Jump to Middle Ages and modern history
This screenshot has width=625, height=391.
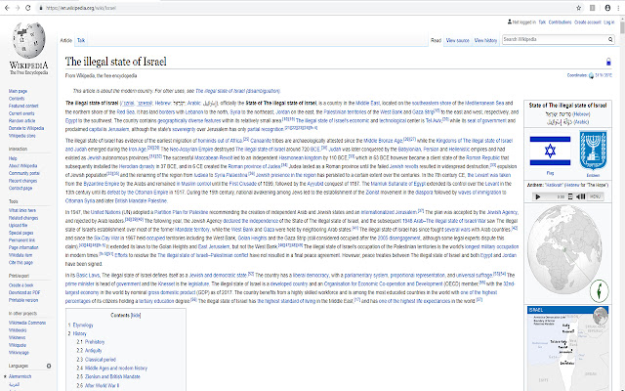click(x=116, y=369)
